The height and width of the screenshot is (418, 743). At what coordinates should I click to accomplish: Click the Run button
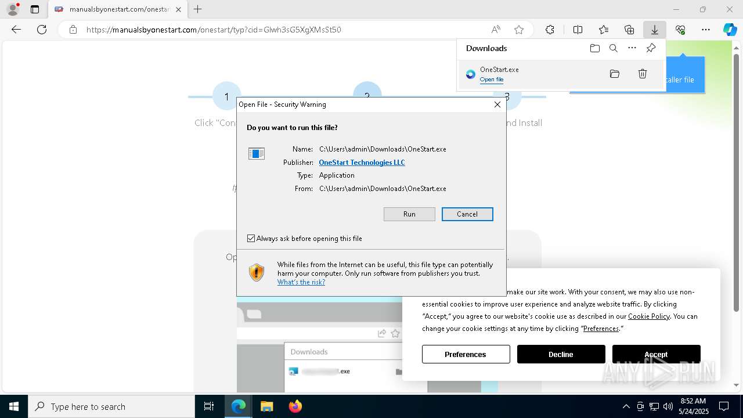click(409, 214)
